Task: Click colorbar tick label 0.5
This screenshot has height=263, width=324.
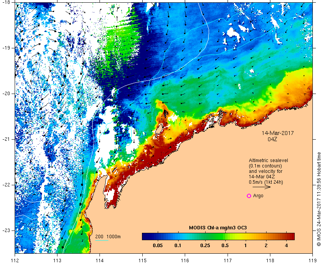Action: [x=225, y=246]
